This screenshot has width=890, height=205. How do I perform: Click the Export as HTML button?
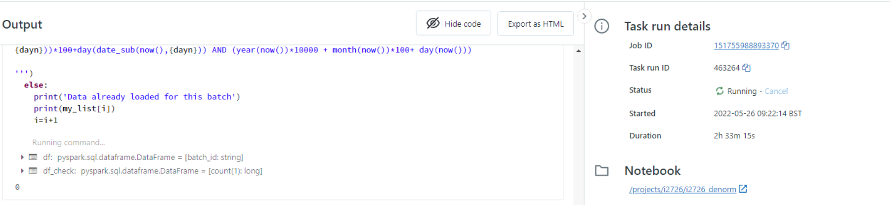point(535,24)
